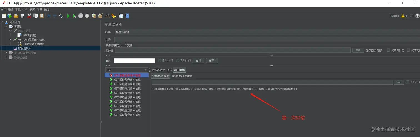Expand all nodes with the plus icon
This screenshot has width=420, height=137.
[x=49, y=16]
